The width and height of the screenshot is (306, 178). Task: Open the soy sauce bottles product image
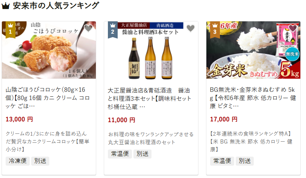pyautogui.click(x=151, y=50)
